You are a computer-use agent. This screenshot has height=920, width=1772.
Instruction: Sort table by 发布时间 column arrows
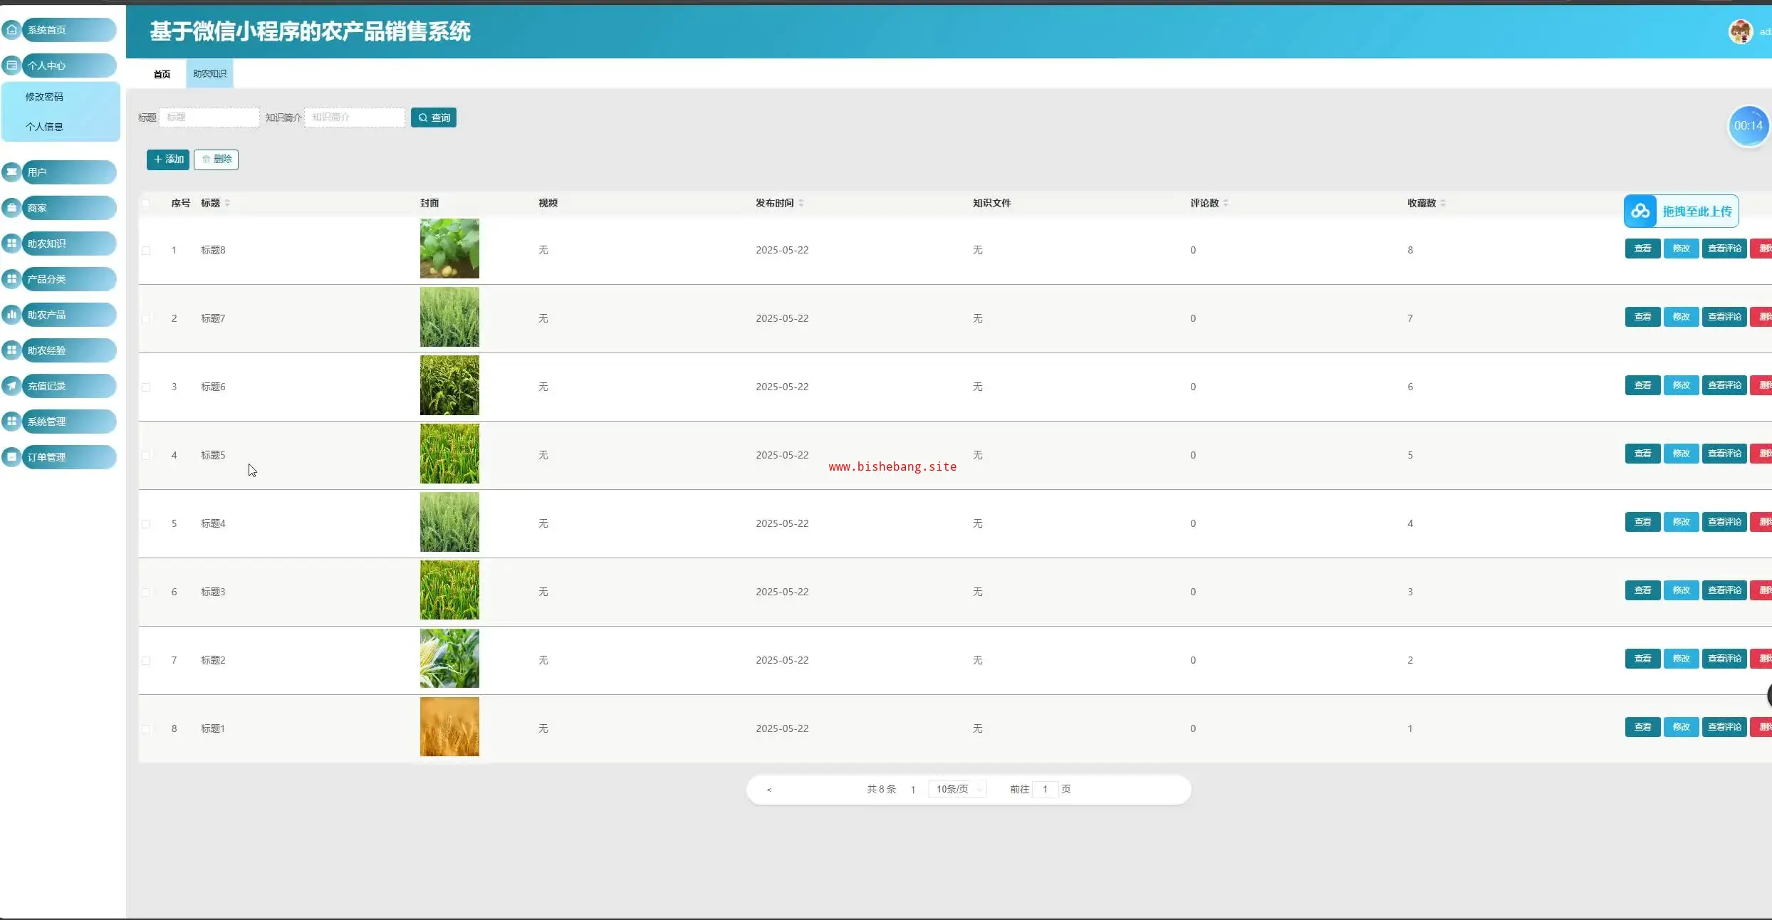pos(801,203)
